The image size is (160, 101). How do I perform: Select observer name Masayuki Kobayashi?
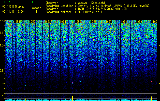(x=91, y=3)
